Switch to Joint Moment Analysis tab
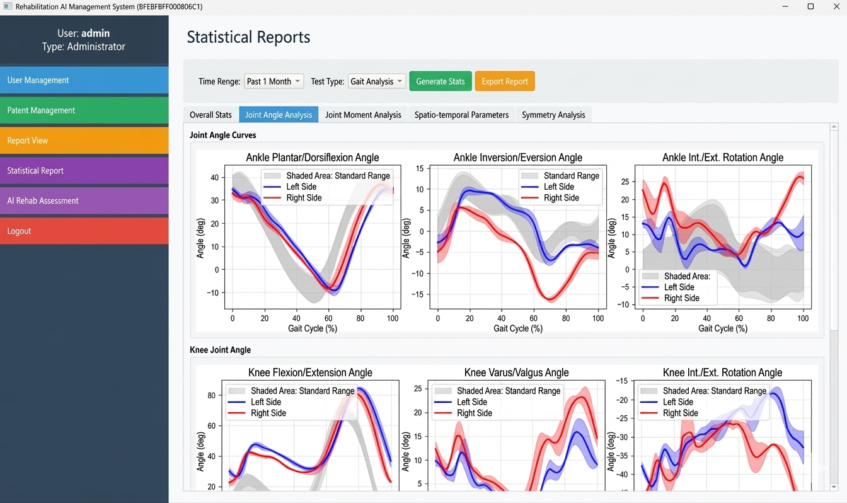The width and height of the screenshot is (847, 503). coord(363,115)
